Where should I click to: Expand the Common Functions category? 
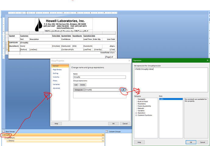[136, 115]
